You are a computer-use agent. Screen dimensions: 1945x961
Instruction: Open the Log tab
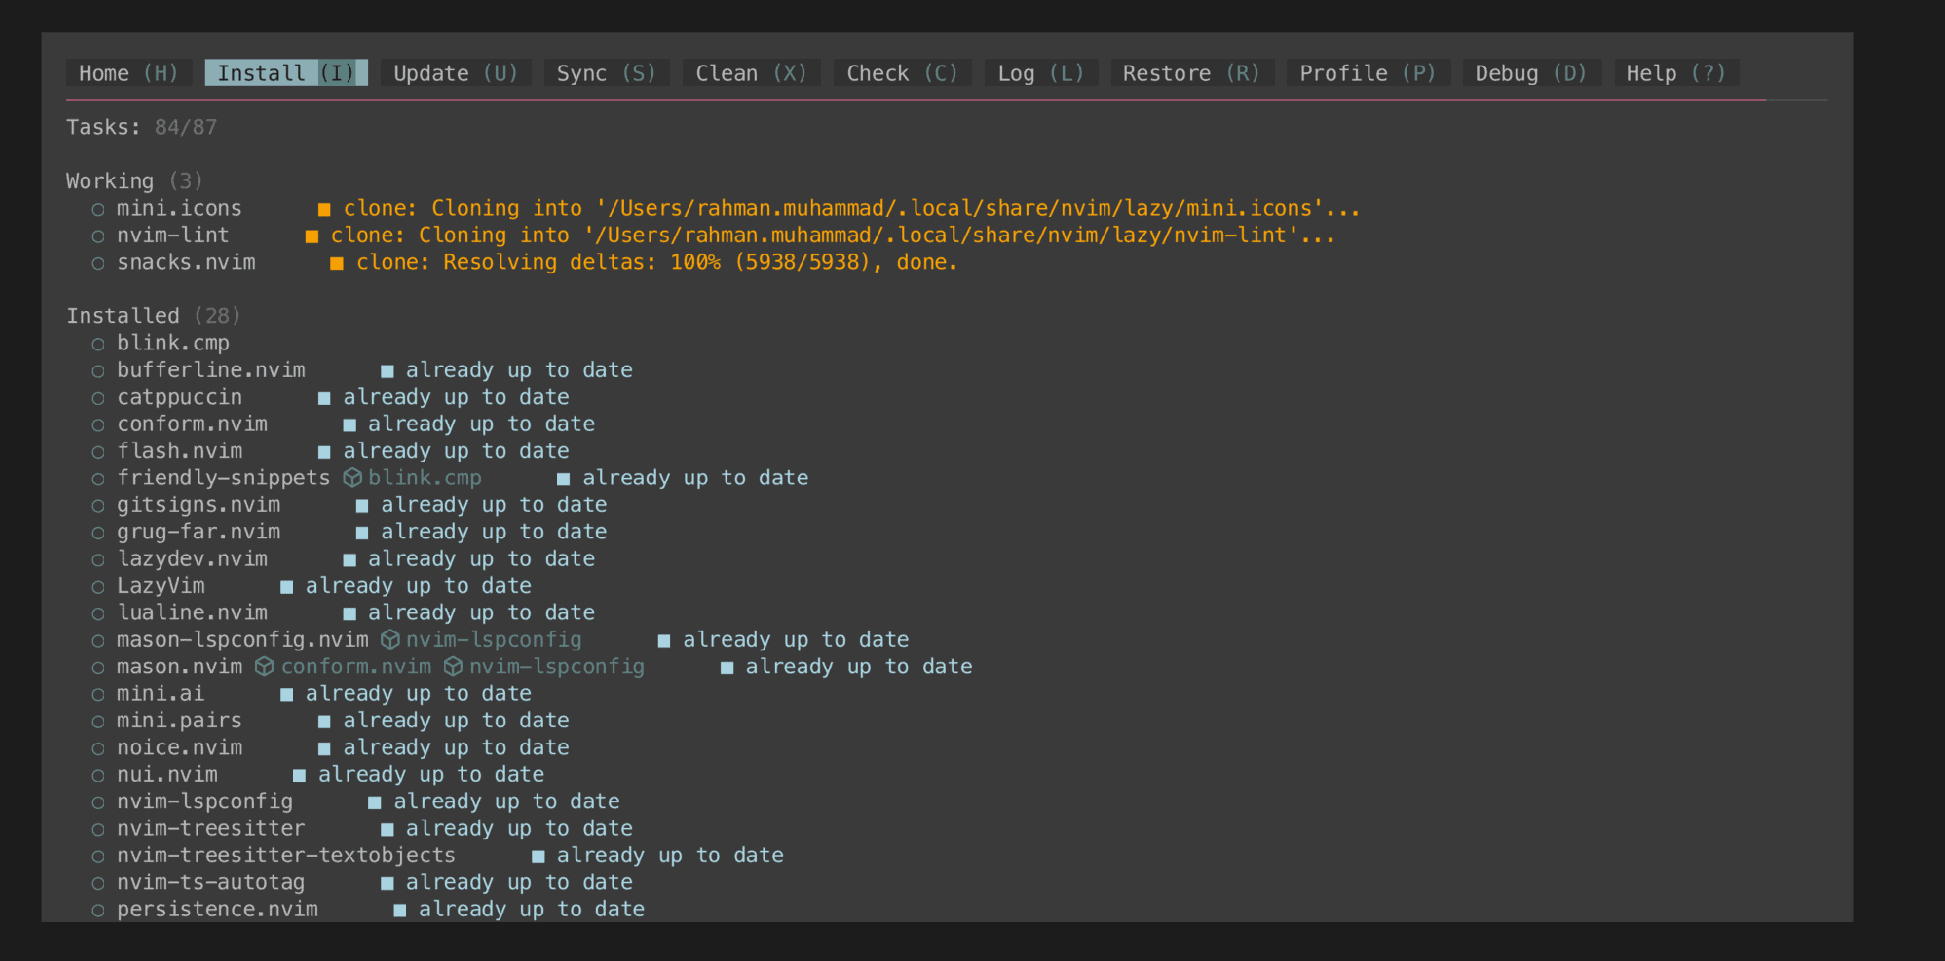(1040, 72)
